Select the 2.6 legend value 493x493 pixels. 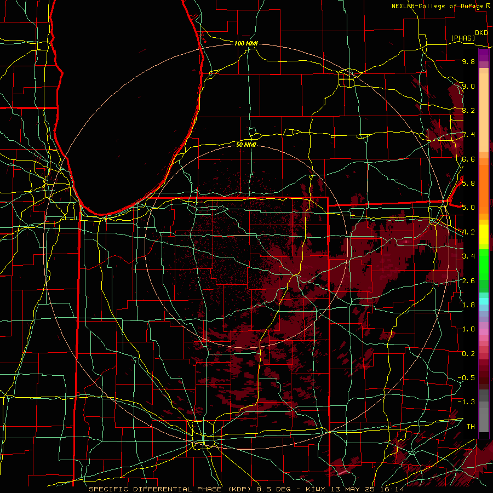coord(468,280)
